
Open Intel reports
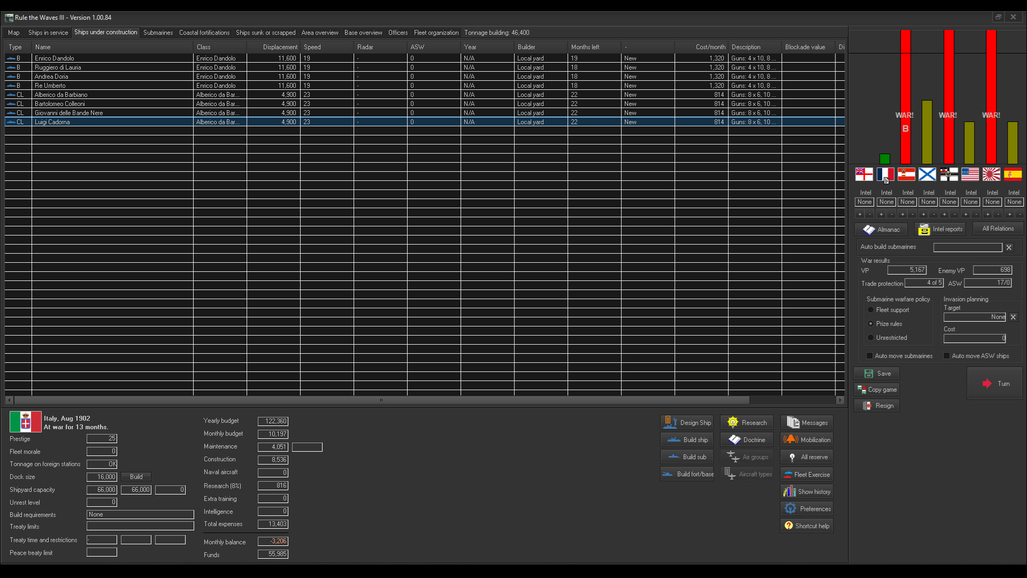pyautogui.click(x=940, y=229)
